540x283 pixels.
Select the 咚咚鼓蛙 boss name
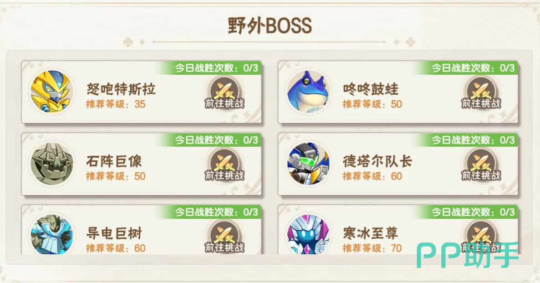pyautogui.click(x=371, y=89)
